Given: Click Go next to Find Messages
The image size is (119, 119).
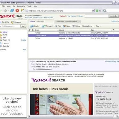Looking at the screenshot, I should pos(23,26).
